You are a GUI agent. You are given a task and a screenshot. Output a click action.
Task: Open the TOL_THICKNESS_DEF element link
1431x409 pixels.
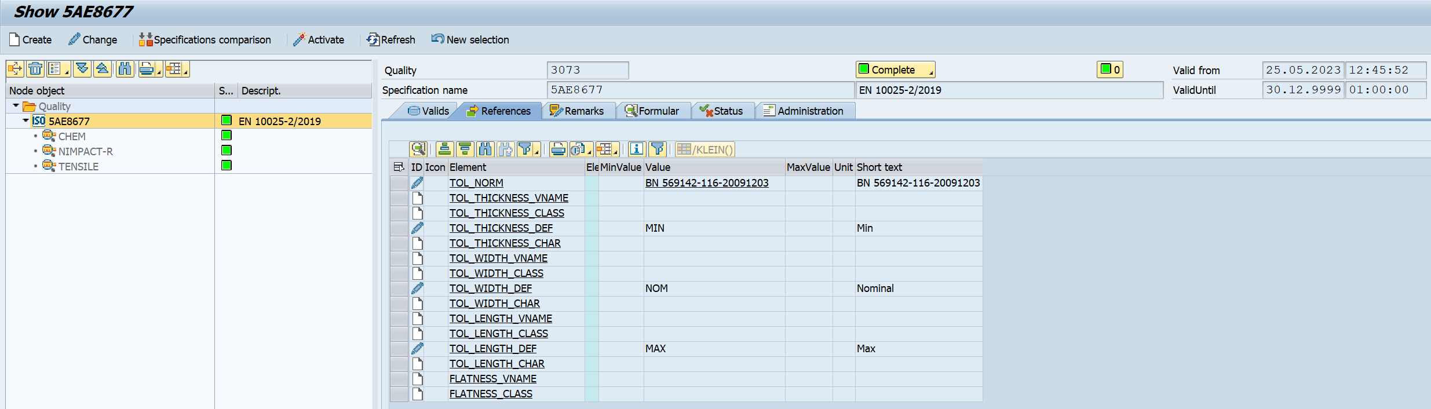pyautogui.click(x=501, y=228)
